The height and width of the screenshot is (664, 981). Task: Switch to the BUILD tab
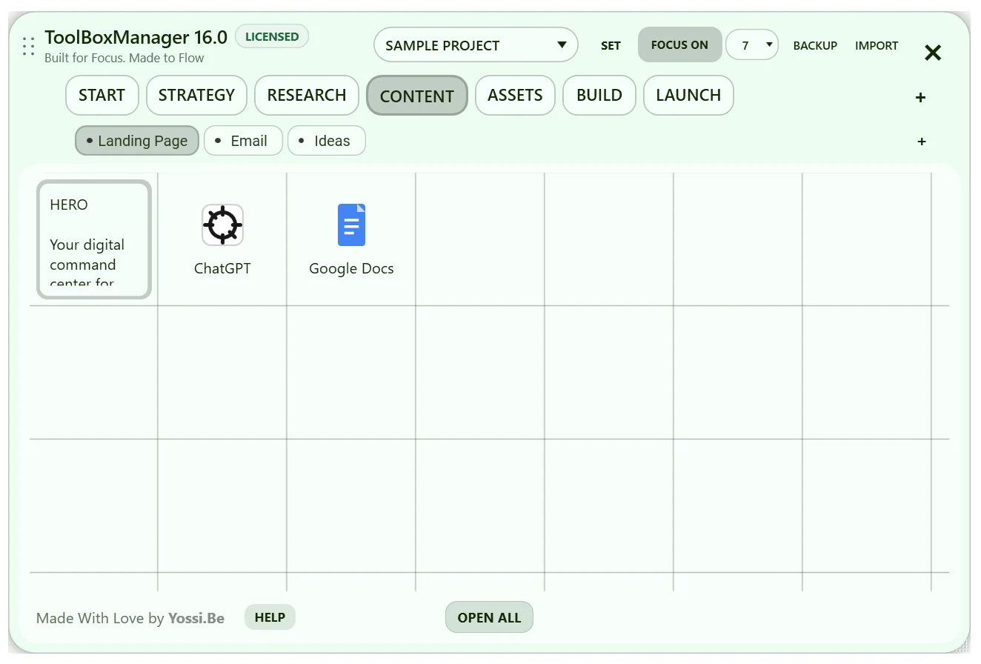click(x=599, y=95)
